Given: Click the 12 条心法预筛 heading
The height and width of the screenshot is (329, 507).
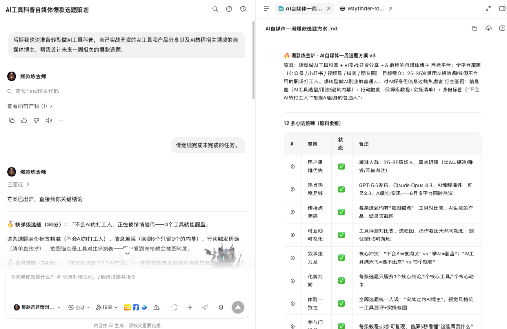Looking at the screenshot, I should pyautogui.click(x=312, y=123).
